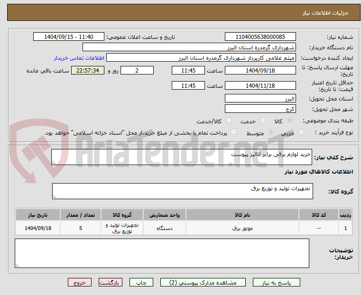Screen dimensions: 361x295
Task: Click the کد کالا column header
Action: click(x=319, y=215)
